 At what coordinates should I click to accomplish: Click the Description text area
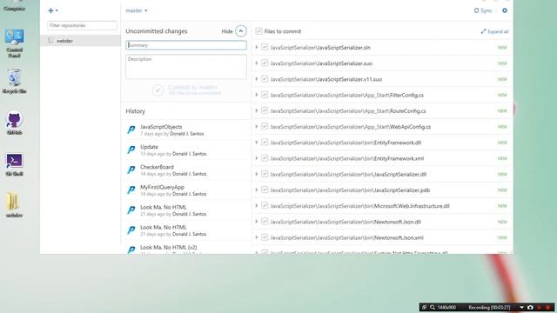coord(186,66)
